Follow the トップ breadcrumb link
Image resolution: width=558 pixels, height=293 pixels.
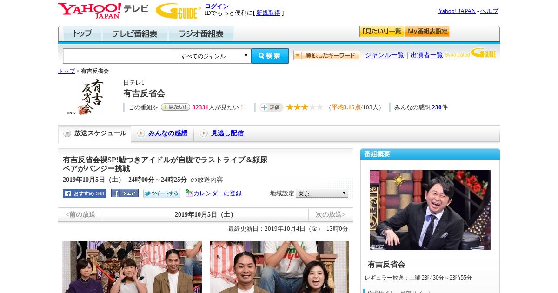66,71
